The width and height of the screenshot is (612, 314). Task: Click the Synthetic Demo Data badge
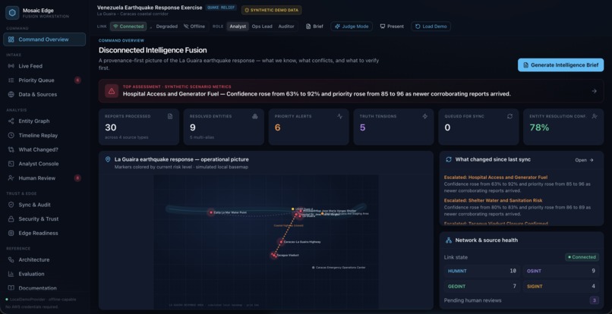pyautogui.click(x=271, y=10)
